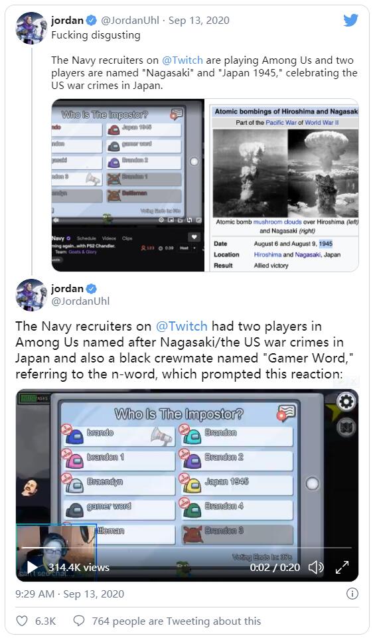This screenshot has height=644, width=375.
Task: Open the @Twitch mention in the main tweet
Action: (x=182, y=326)
